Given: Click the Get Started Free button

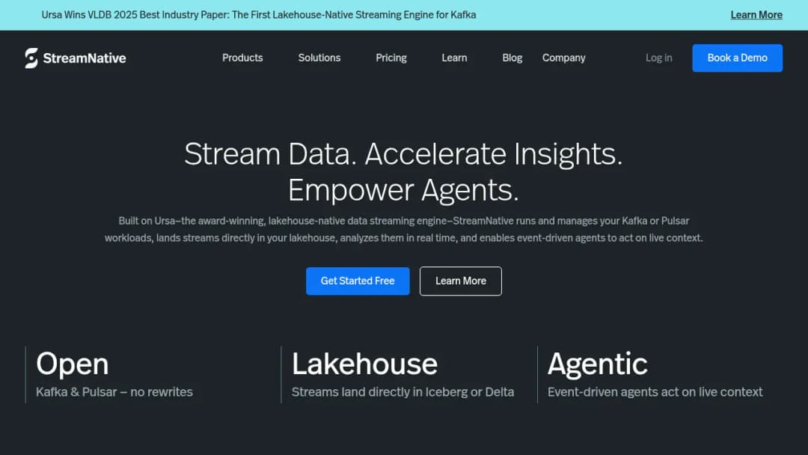Looking at the screenshot, I should tap(358, 281).
